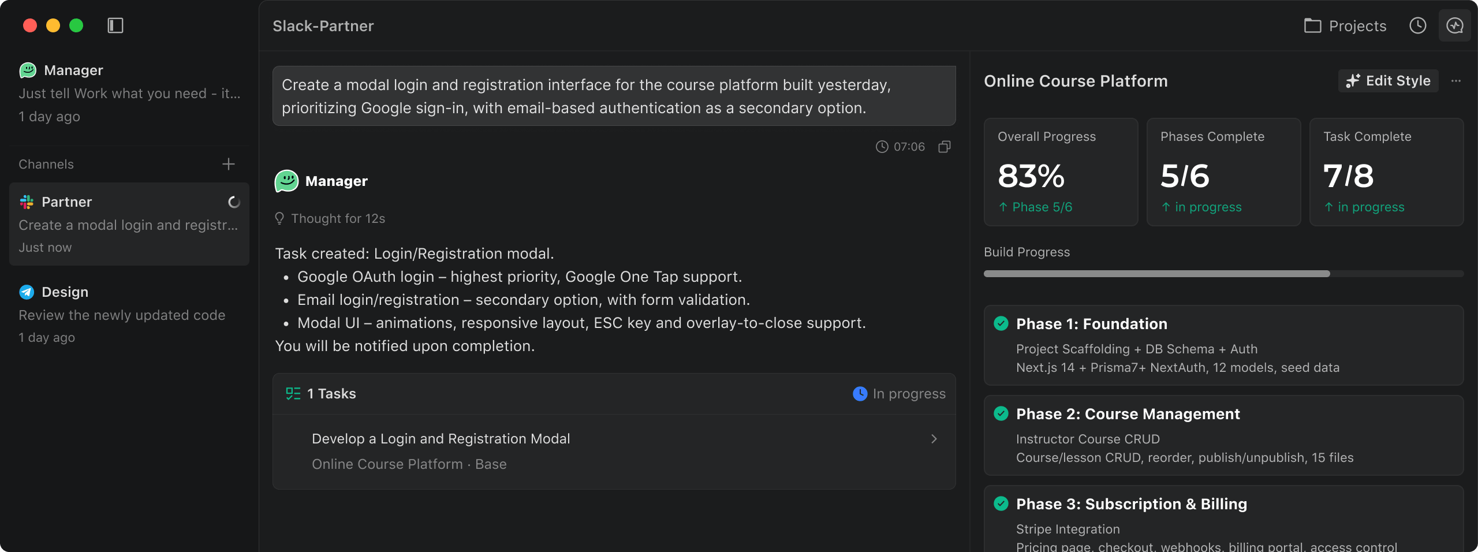Click the Phase 3 Subscription checkmark

[1001, 503]
